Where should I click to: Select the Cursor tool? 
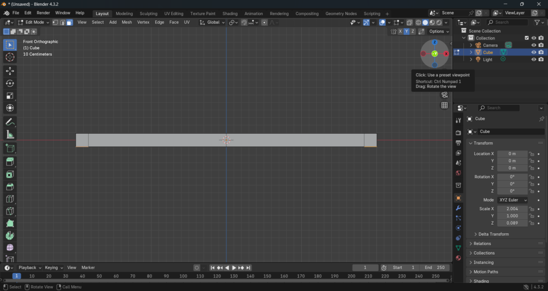(x=10, y=57)
